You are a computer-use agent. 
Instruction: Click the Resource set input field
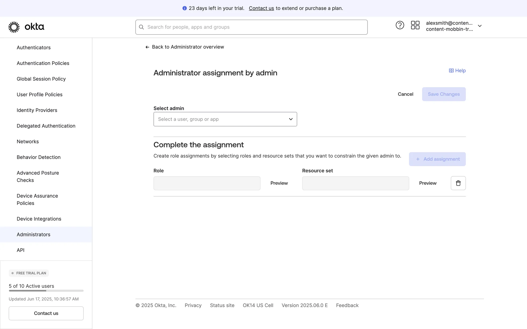pyautogui.click(x=355, y=183)
